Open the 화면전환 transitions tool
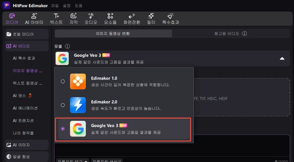294x162 pixels. [x=132, y=19]
